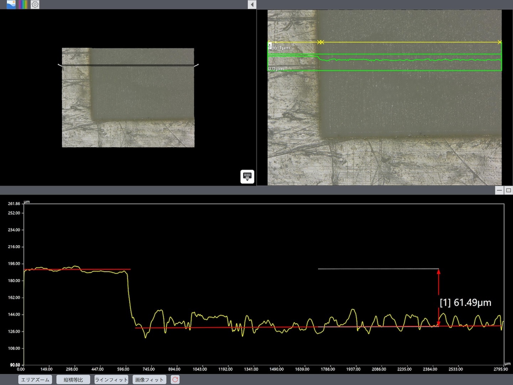Click the ラインフィット button
The height and width of the screenshot is (385, 513).
tap(111, 380)
